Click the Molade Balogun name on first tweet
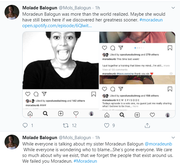 pos(40,8)
